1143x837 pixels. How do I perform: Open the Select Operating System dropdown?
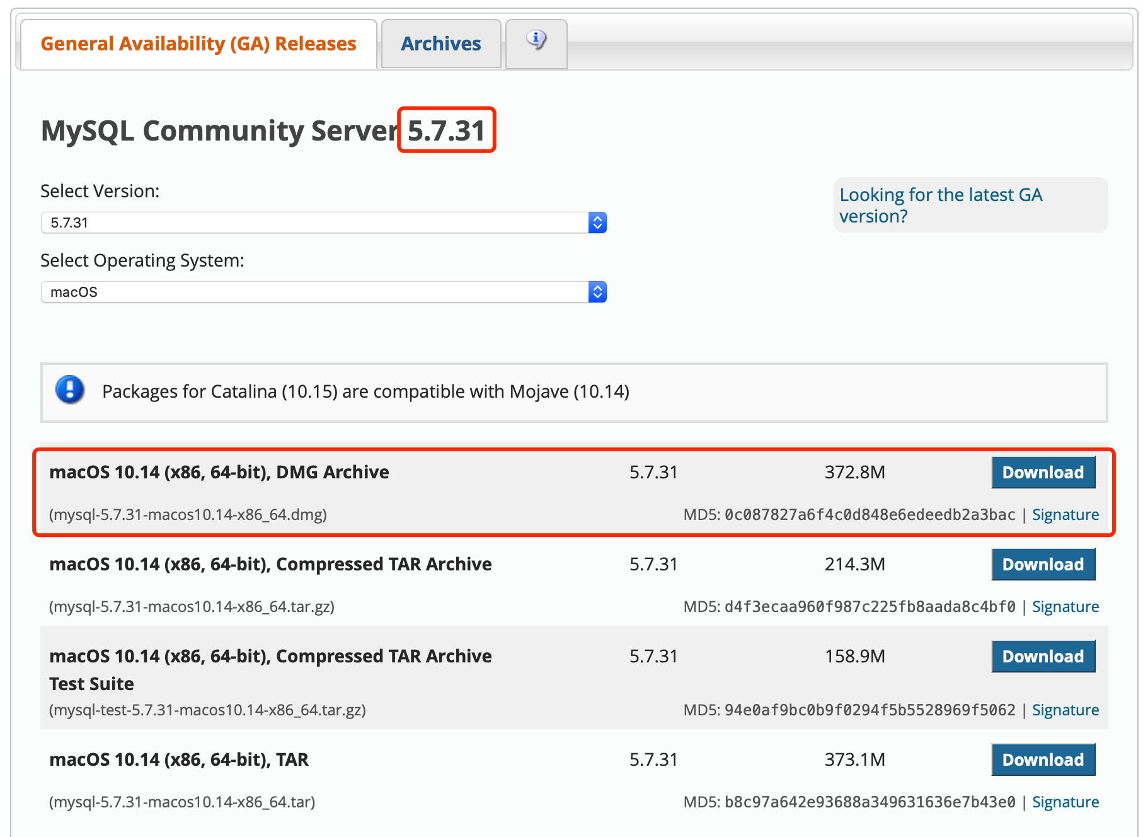pyautogui.click(x=323, y=292)
